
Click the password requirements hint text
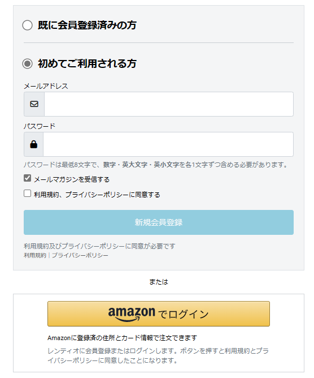[x=156, y=165]
